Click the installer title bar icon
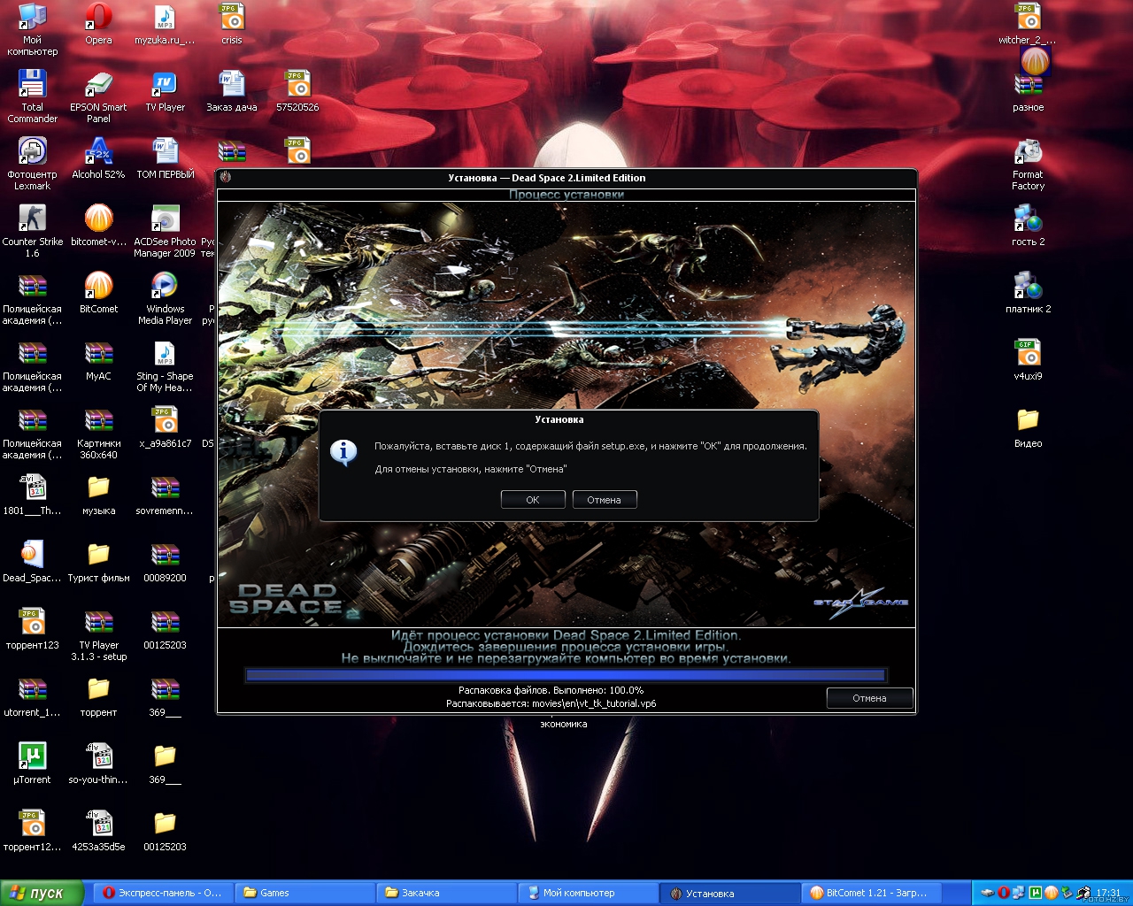The height and width of the screenshot is (906, 1133). (226, 177)
